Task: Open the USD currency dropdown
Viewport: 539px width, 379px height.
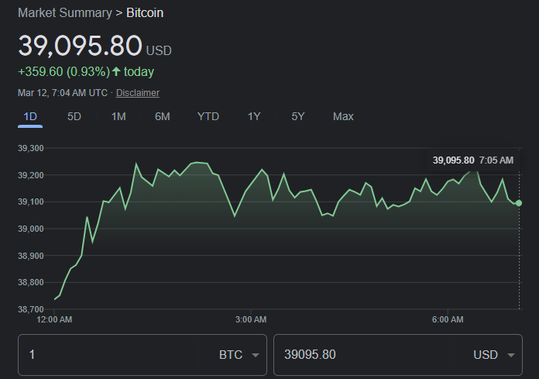Action: 493,354
